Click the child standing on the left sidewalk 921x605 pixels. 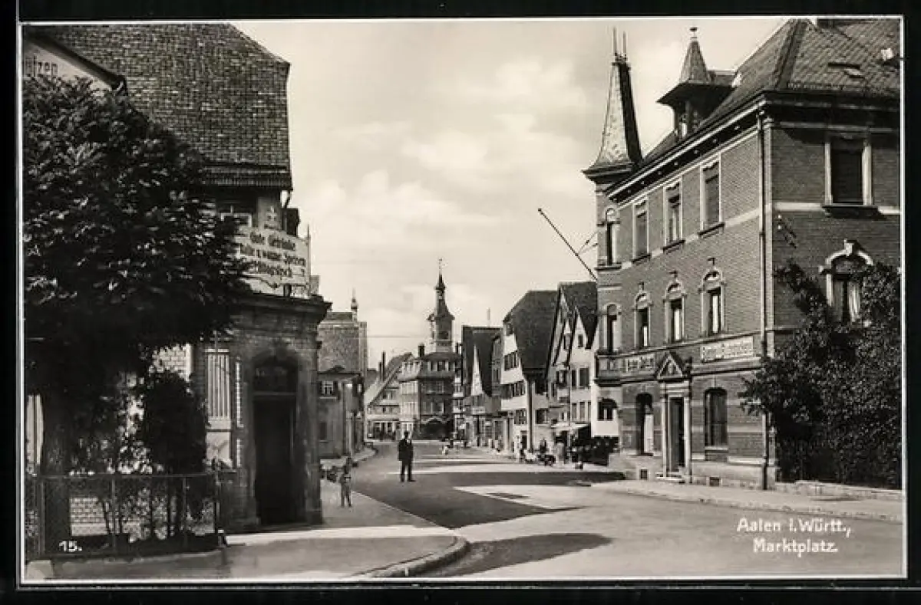pyautogui.click(x=346, y=485)
